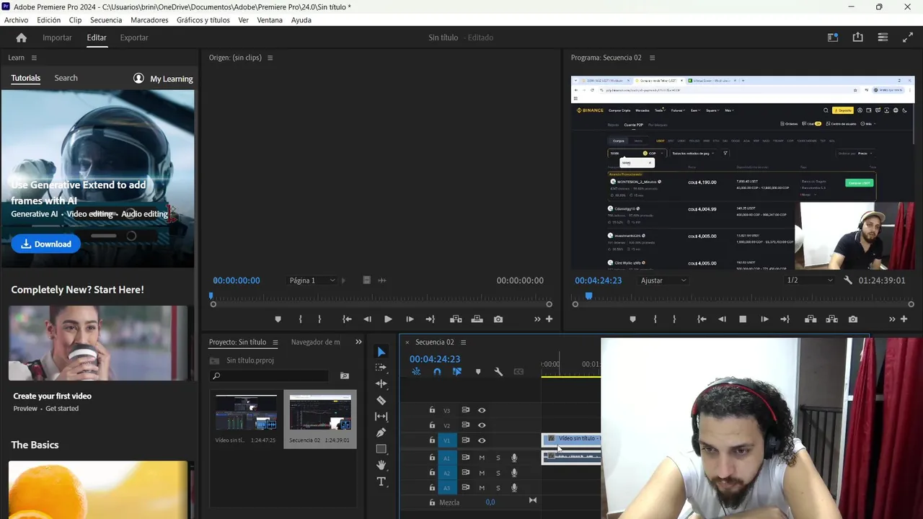Click the Mezcla volume value 0,0
The height and width of the screenshot is (519, 923).
[x=490, y=502]
